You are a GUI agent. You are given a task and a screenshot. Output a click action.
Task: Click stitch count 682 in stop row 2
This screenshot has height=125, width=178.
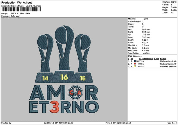[x=140, y=64]
